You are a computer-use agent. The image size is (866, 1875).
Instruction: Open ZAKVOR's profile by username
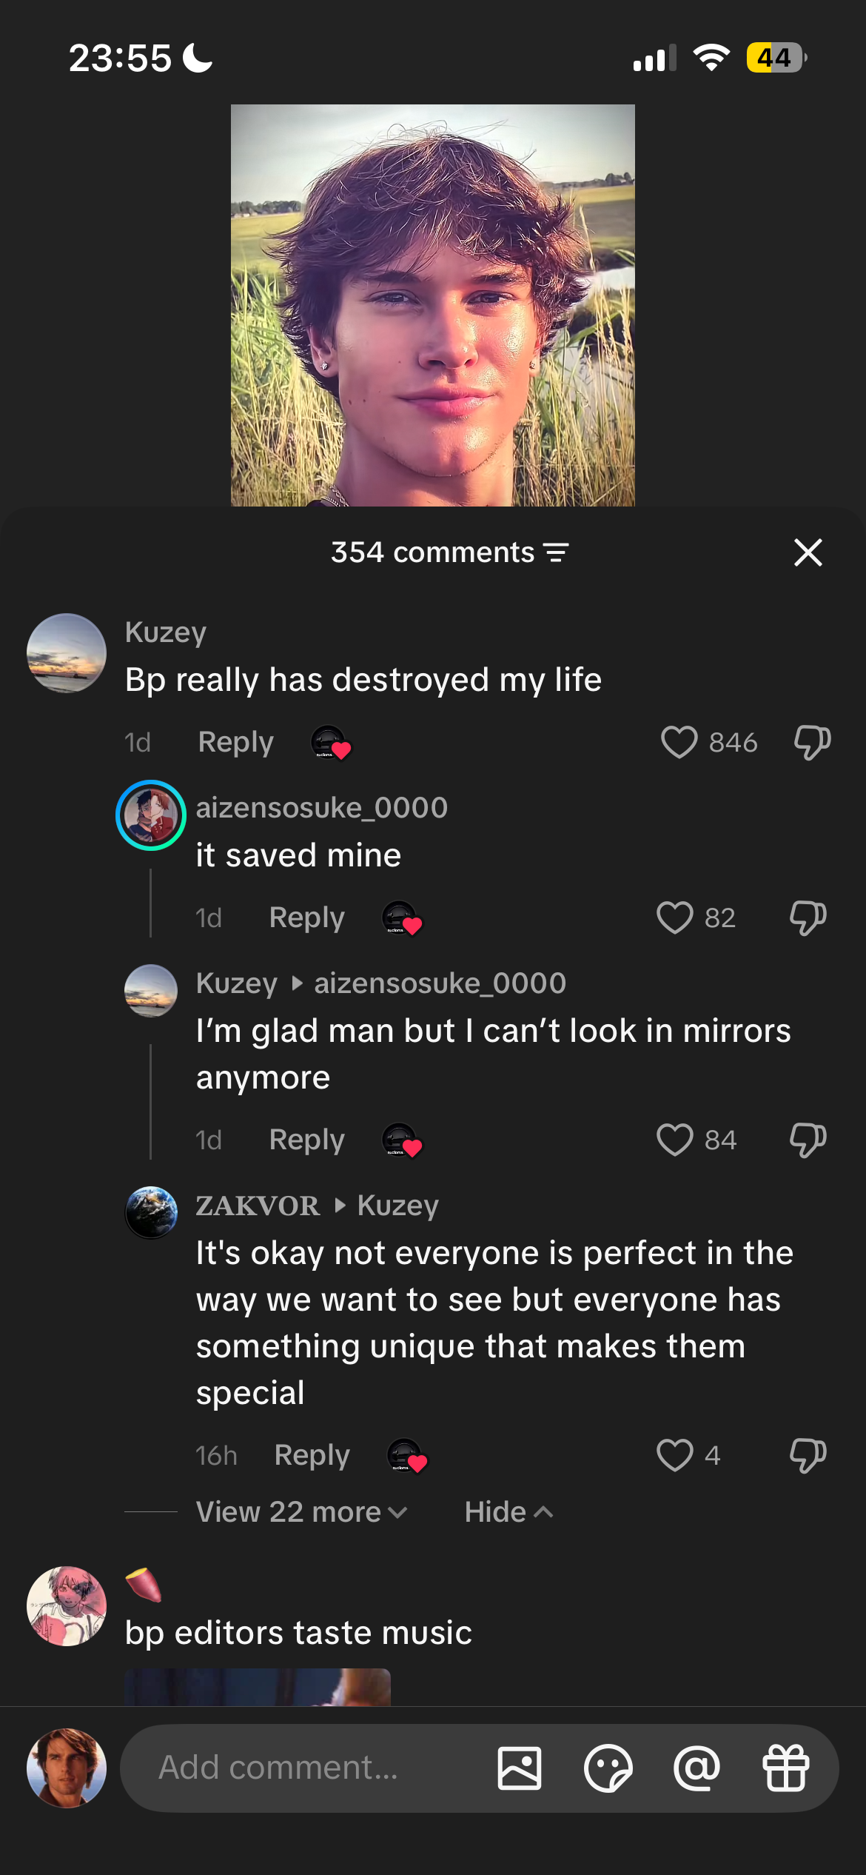click(x=258, y=1206)
